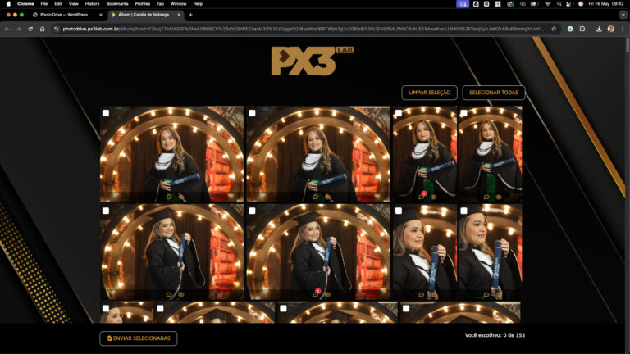Click ENVIAR SELECIONADAS button

tap(139, 338)
